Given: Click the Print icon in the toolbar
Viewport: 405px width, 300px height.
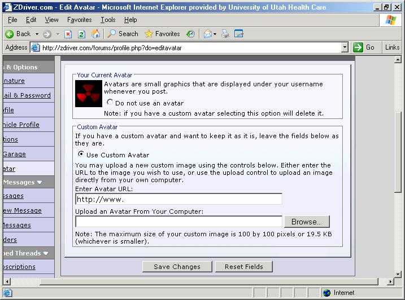Looking at the screenshot, I should coord(225,34).
